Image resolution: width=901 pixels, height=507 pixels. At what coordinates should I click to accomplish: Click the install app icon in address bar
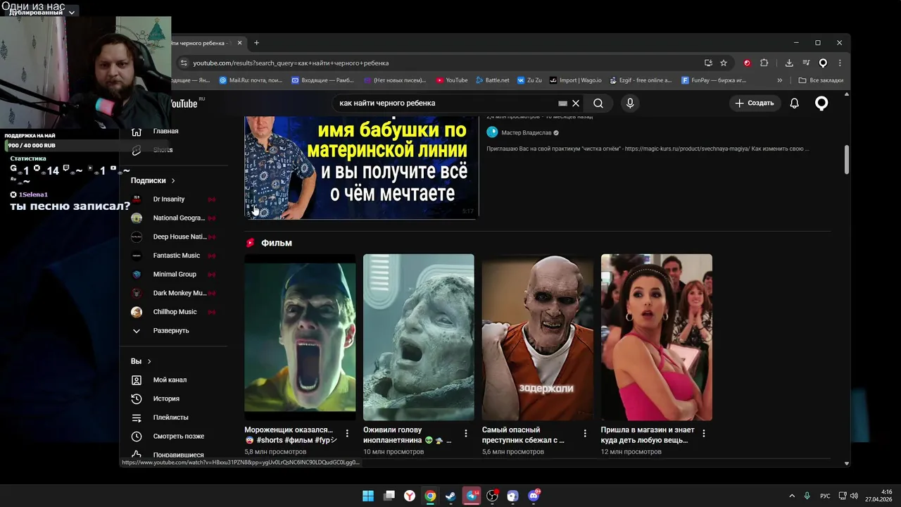click(708, 63)
